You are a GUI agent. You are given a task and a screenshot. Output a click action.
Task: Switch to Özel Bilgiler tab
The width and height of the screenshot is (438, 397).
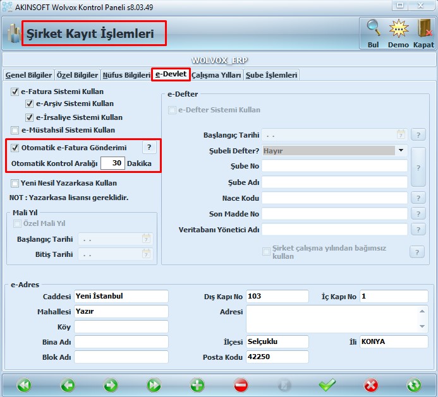77,75
